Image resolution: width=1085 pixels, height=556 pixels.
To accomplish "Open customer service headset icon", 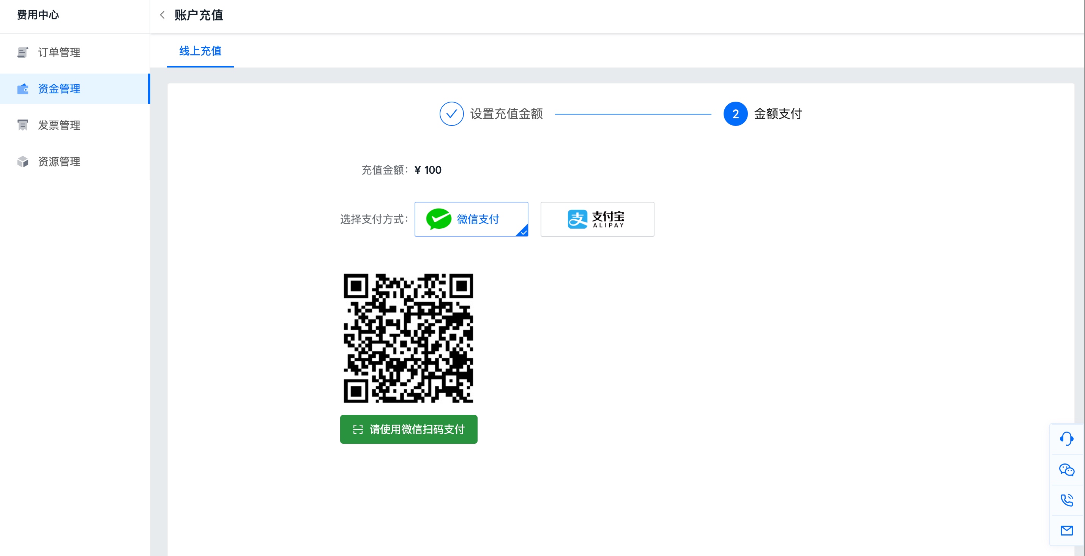I will click(x=1066, y=438).
